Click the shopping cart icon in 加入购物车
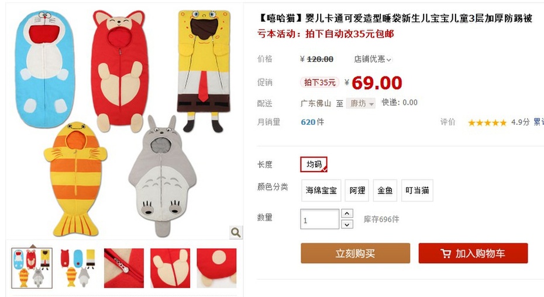Viewport: 544px width, 297px height. 446,253
